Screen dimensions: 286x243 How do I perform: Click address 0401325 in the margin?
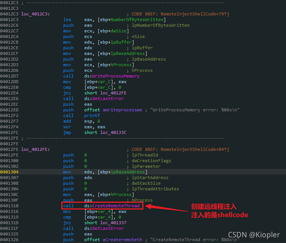(x=9, y=234)
